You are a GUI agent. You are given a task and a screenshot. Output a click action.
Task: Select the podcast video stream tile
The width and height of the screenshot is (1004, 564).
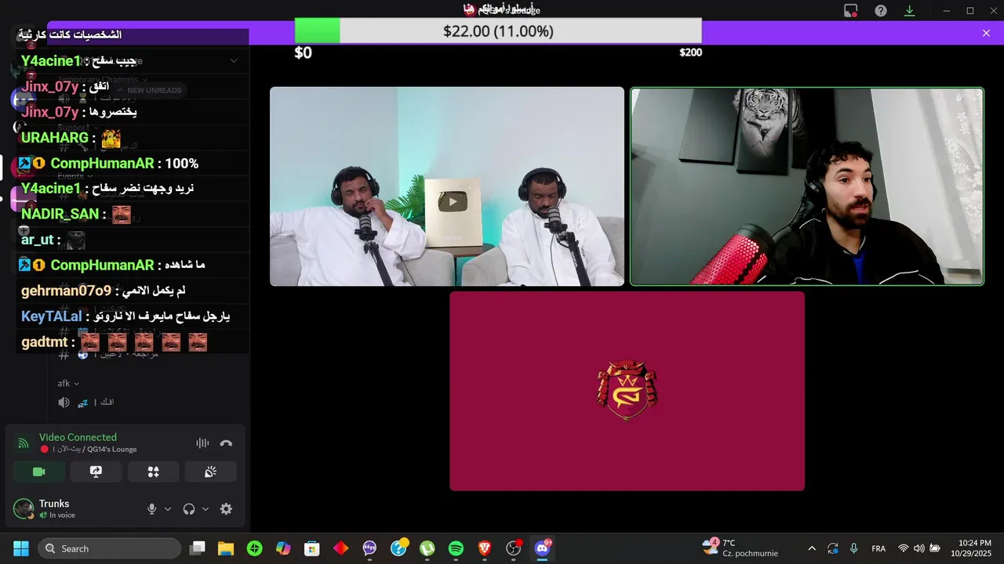point(447,186)
